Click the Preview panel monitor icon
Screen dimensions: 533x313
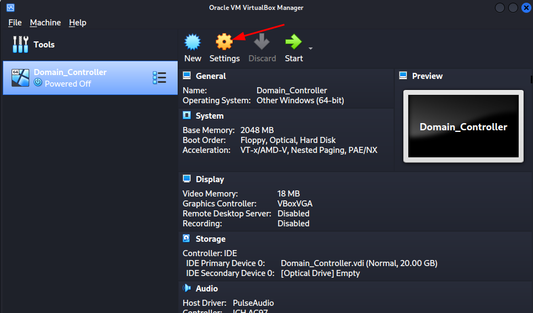point(403,76)
